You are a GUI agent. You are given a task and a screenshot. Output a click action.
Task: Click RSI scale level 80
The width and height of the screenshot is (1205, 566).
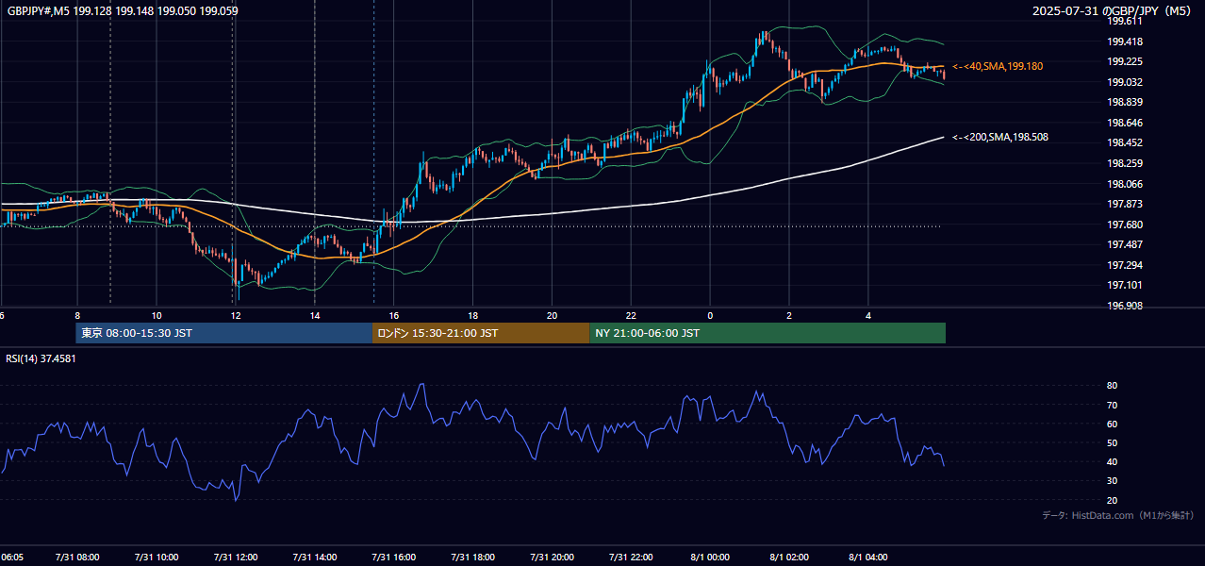pos(1112,386)
